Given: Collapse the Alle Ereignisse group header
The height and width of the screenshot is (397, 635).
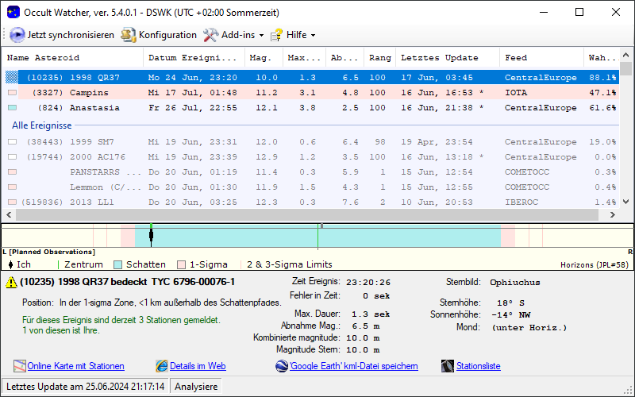Looking at the screenshot, I should click(x=42, y=125).
